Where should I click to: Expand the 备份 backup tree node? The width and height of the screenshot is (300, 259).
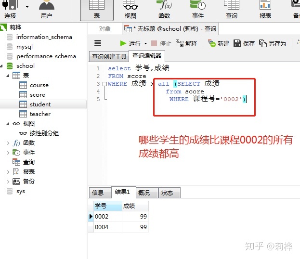coord(8,181)
